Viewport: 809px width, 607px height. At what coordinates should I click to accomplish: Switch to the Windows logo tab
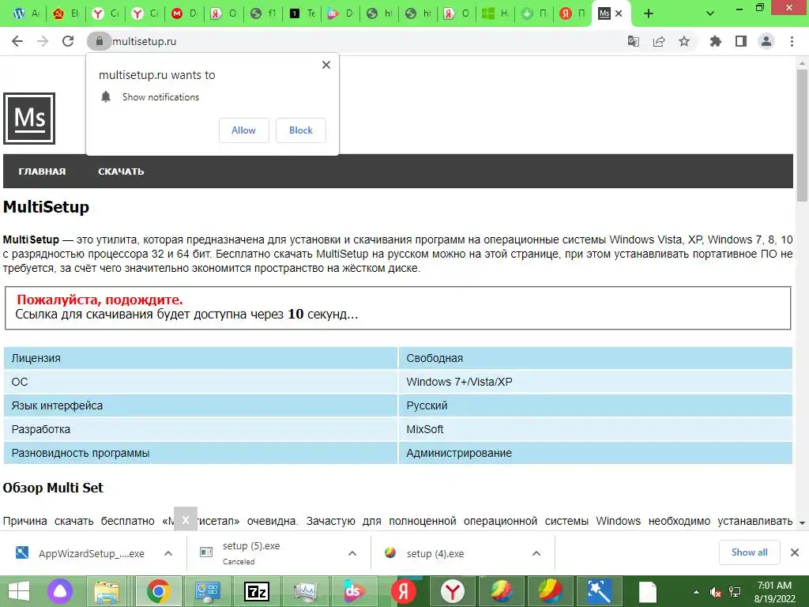[x=495, y=13]
